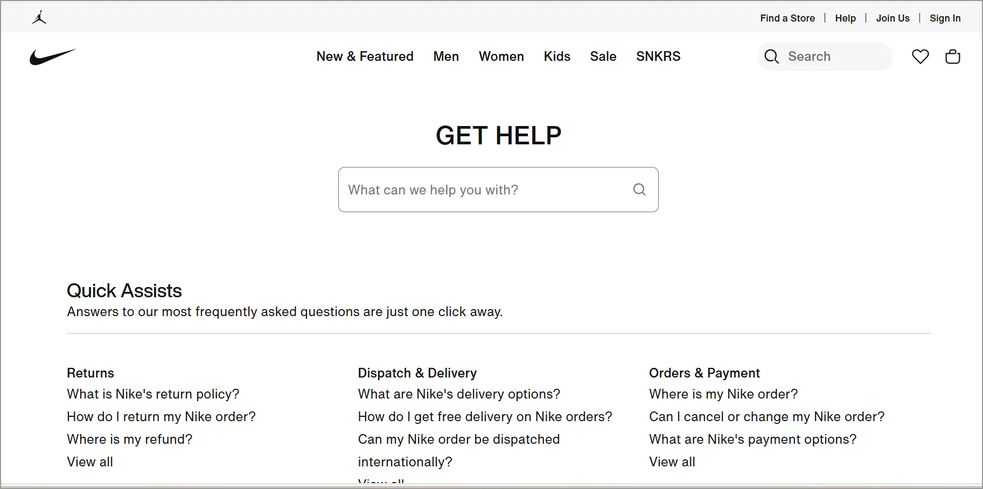Viewport: 983px width, 489px height.
Task: Click the Nike swoosh logo
Action: [53, 57]
